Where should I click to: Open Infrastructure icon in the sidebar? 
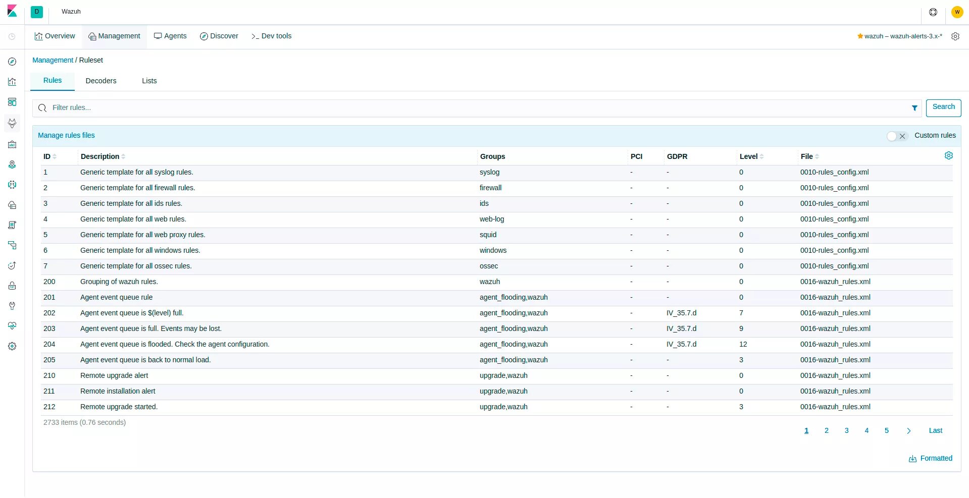tap(12, 205)
